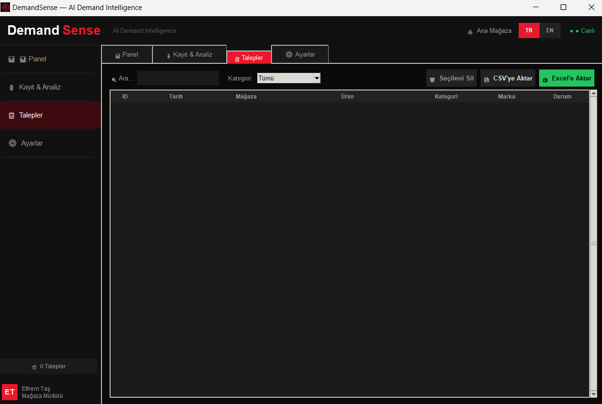
Task: Click the Canlı live status indicator
Action: tap(587, 30)
